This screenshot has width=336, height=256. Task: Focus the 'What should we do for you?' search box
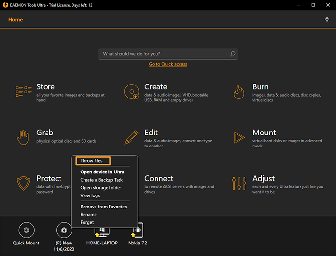point(168,54)
